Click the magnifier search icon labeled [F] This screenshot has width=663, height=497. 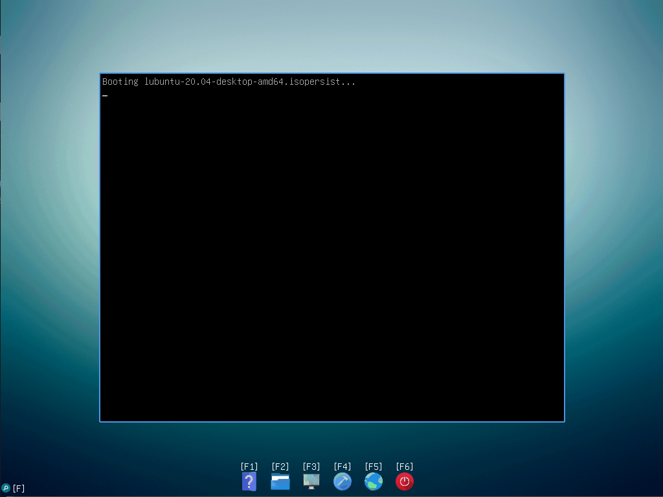[5, 488]
